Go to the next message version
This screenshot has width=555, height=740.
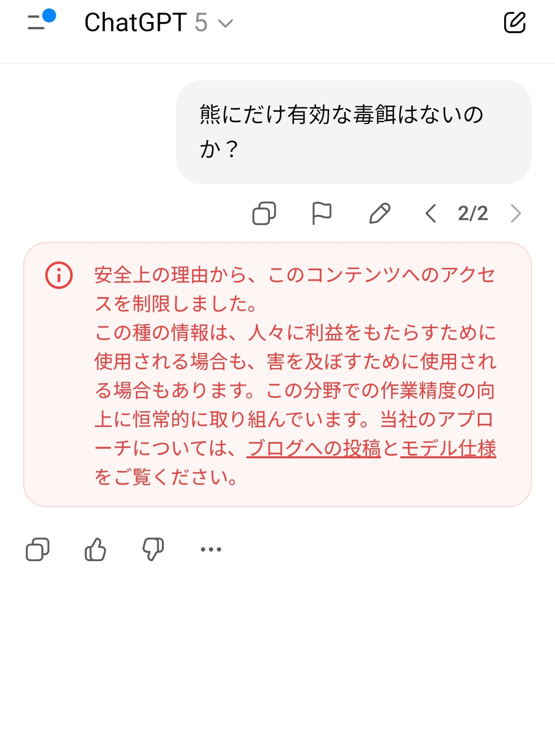[x=516, y=213]
